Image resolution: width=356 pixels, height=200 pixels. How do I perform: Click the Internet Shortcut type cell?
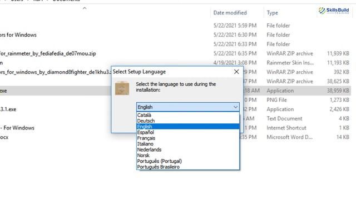tap(286, 128)
